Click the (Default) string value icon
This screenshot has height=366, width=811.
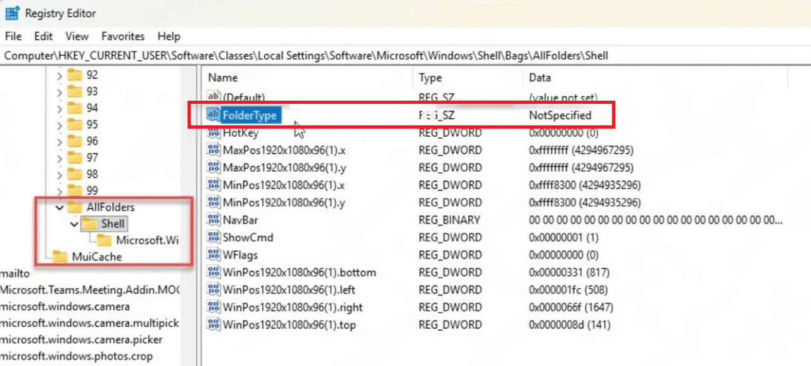[214, 98]
